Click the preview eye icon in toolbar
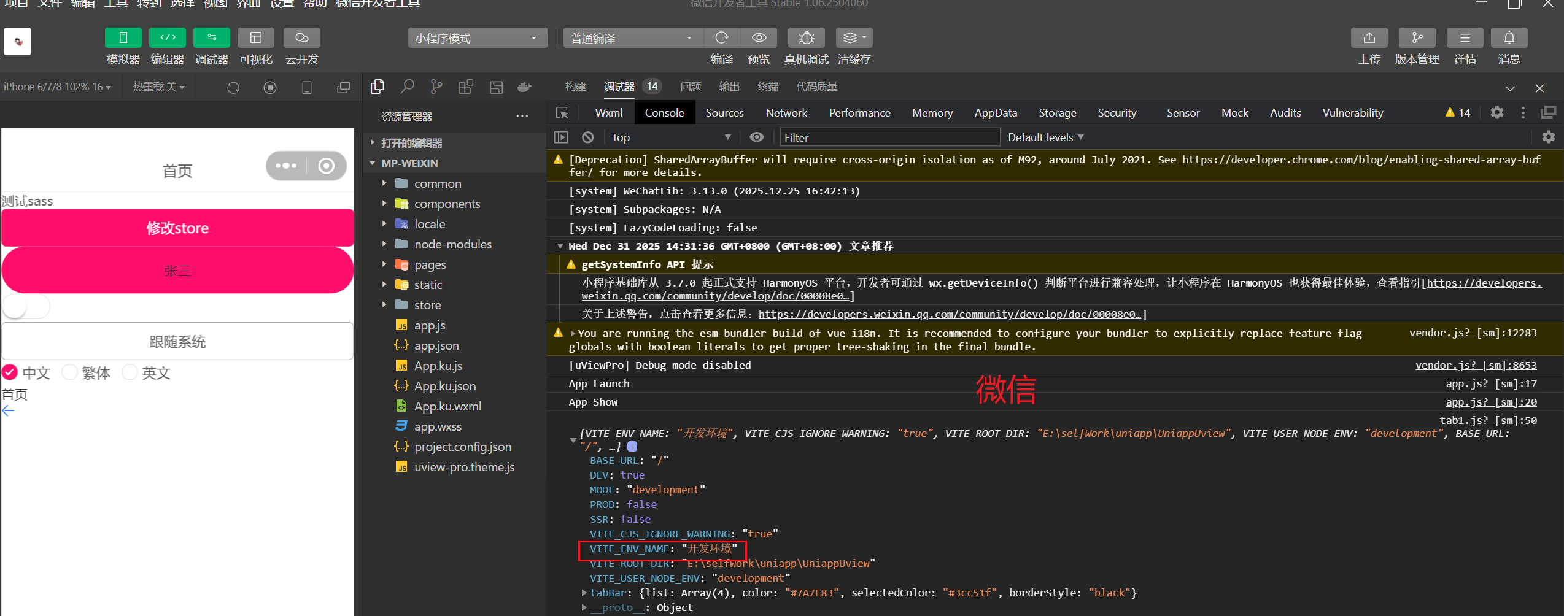The width and height of the screenshot is (1564, 616). (759, 38)
